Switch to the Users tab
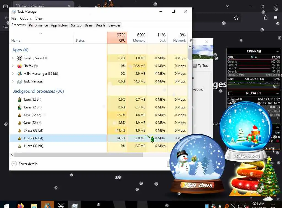 (x=89, y=25)
